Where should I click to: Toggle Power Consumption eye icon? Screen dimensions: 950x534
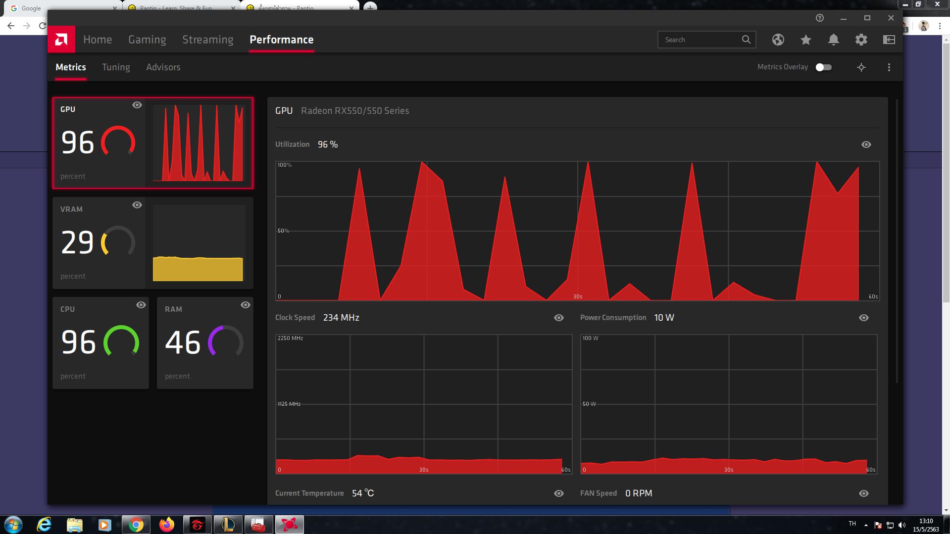(x=864, y=318)
